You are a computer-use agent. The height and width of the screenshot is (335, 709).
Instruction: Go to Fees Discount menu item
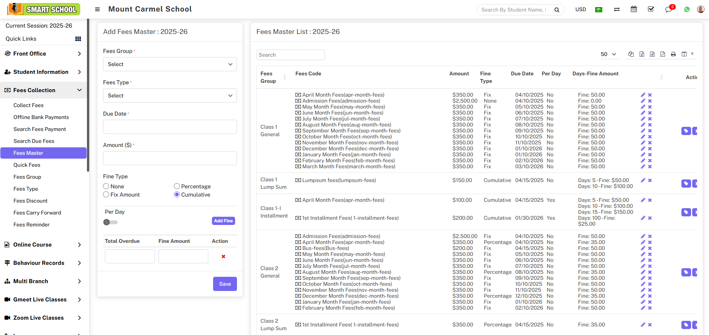[x=31, y=201]
